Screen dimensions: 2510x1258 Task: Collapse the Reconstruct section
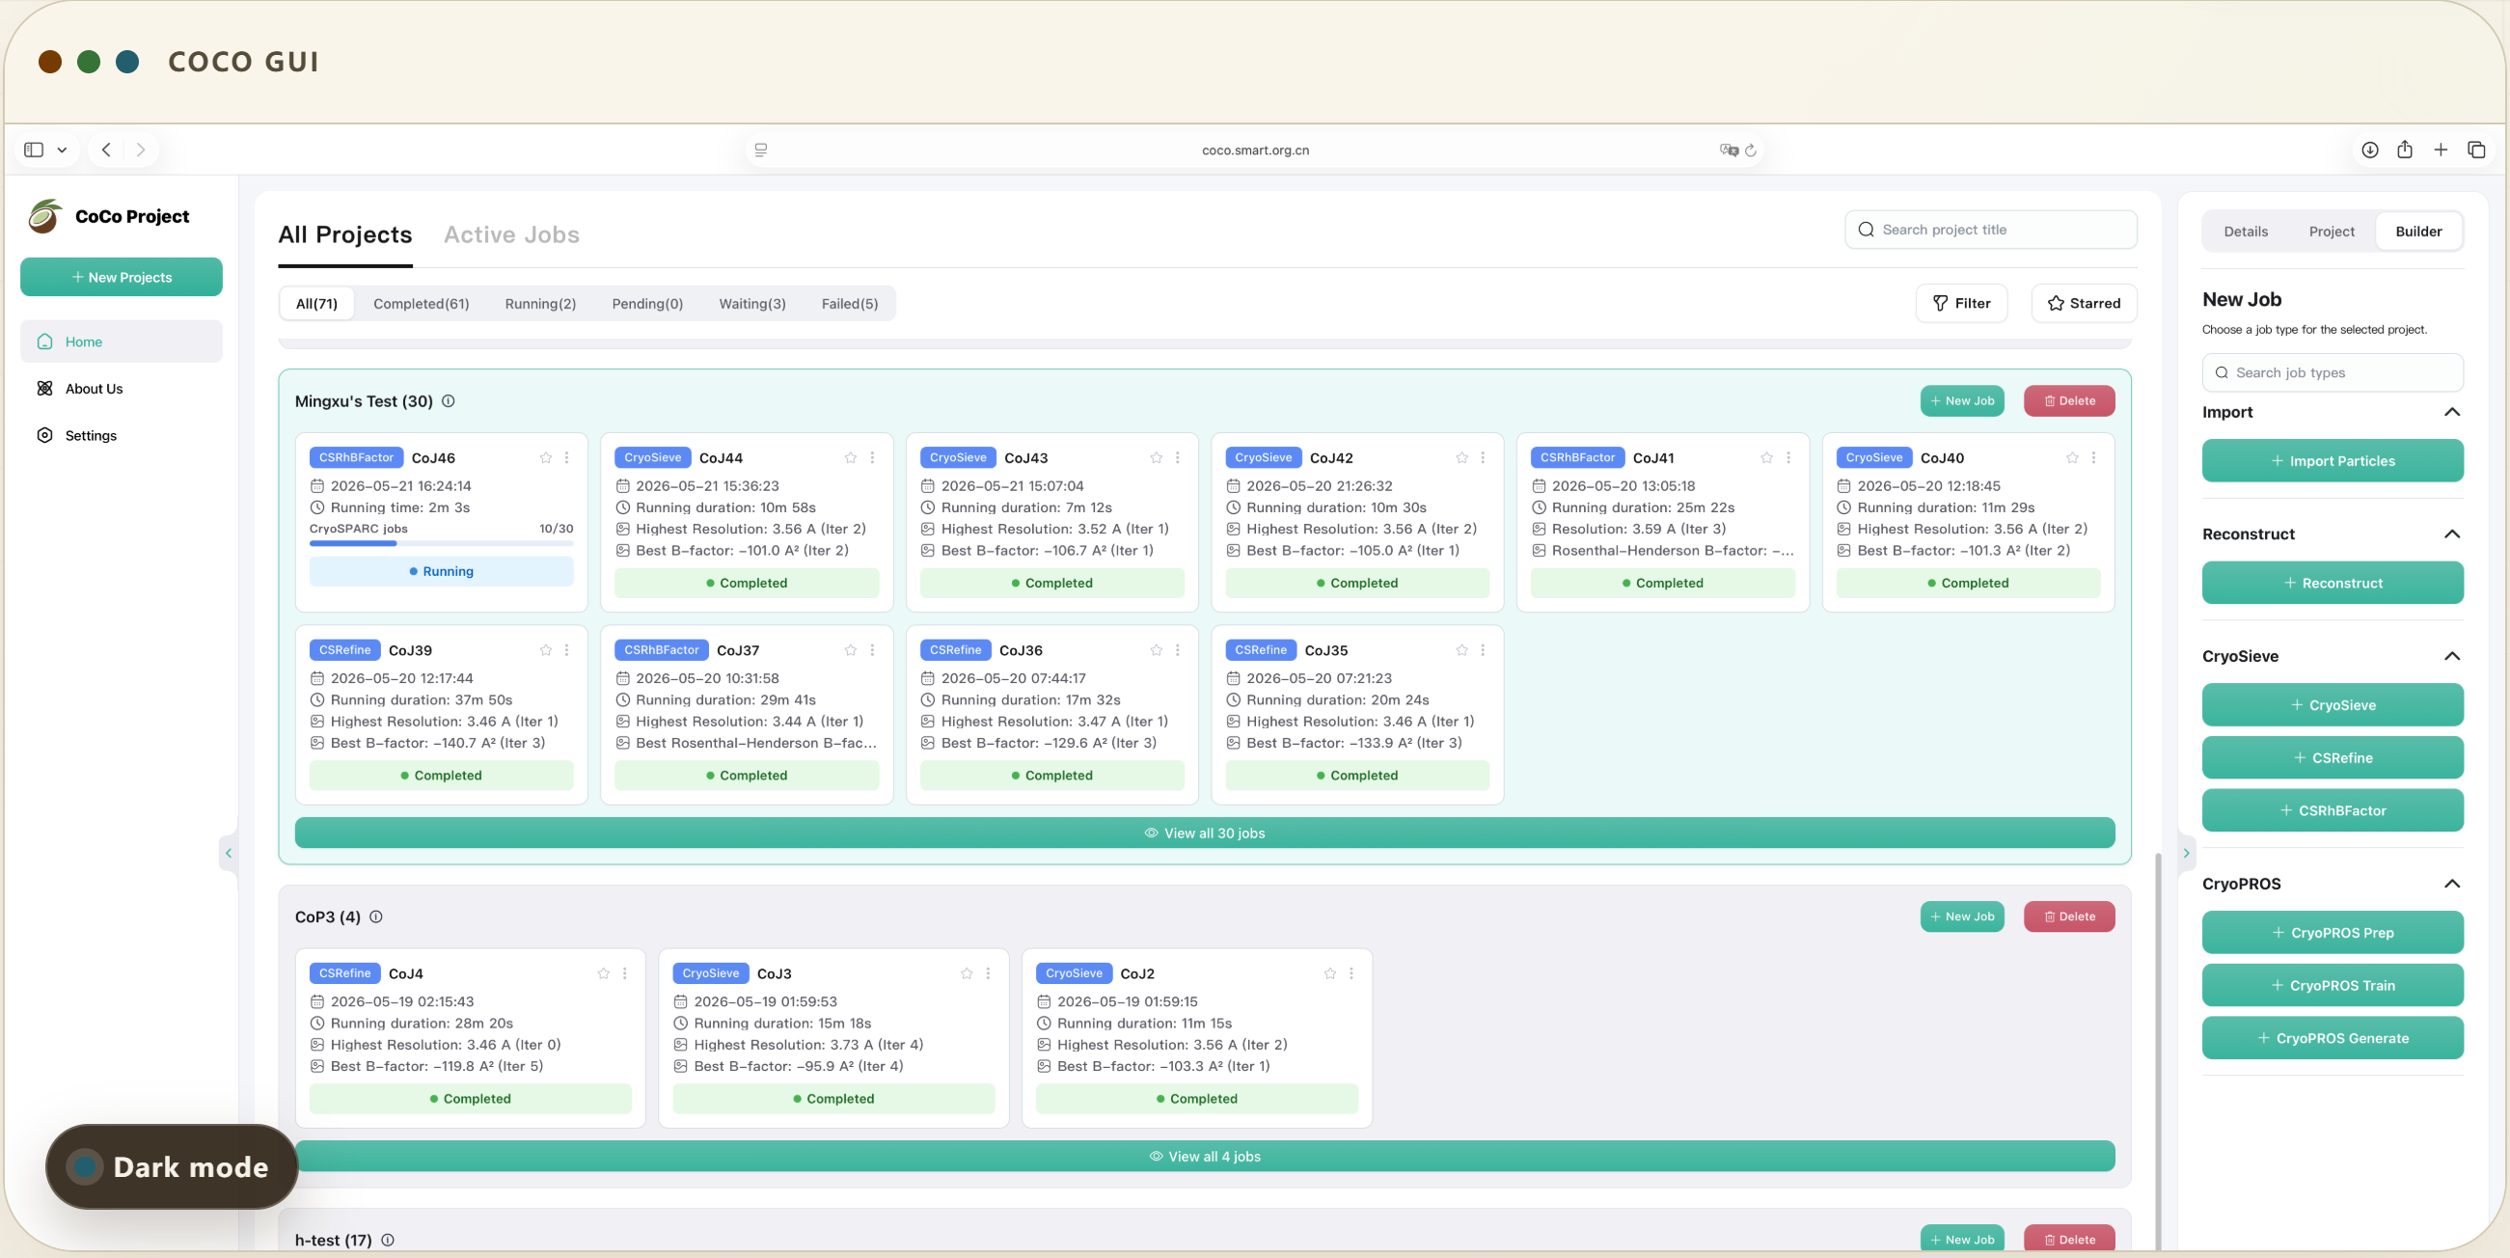tap(2452, 534)
